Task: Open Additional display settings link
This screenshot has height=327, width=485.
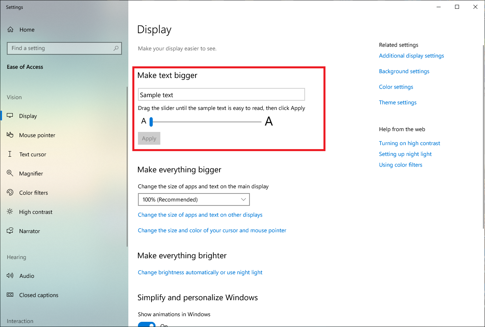Action: (411, 56)
